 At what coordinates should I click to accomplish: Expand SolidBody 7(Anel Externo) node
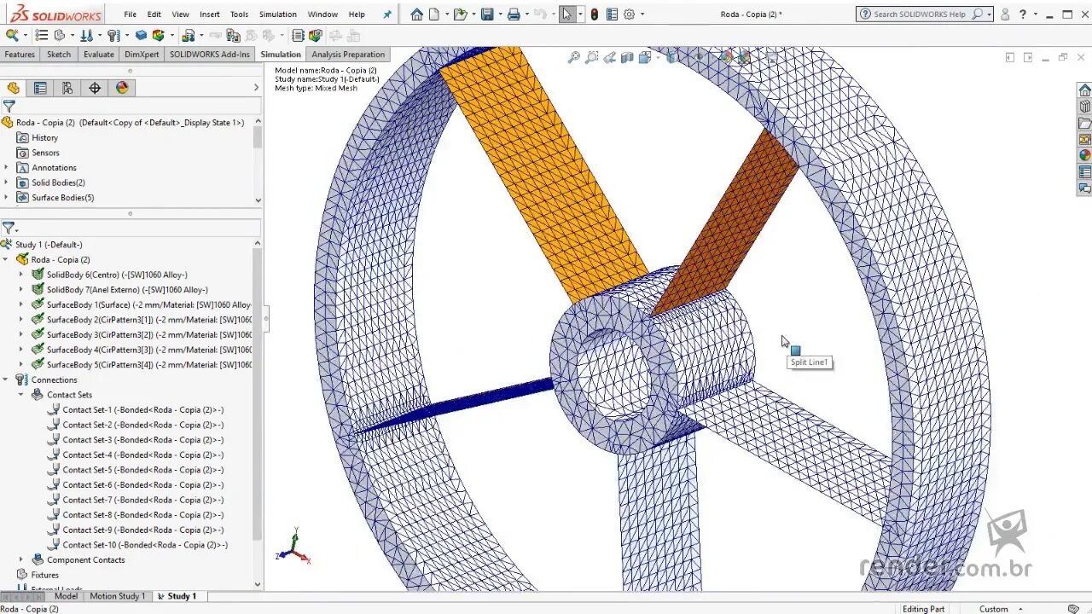pos(21,289)
